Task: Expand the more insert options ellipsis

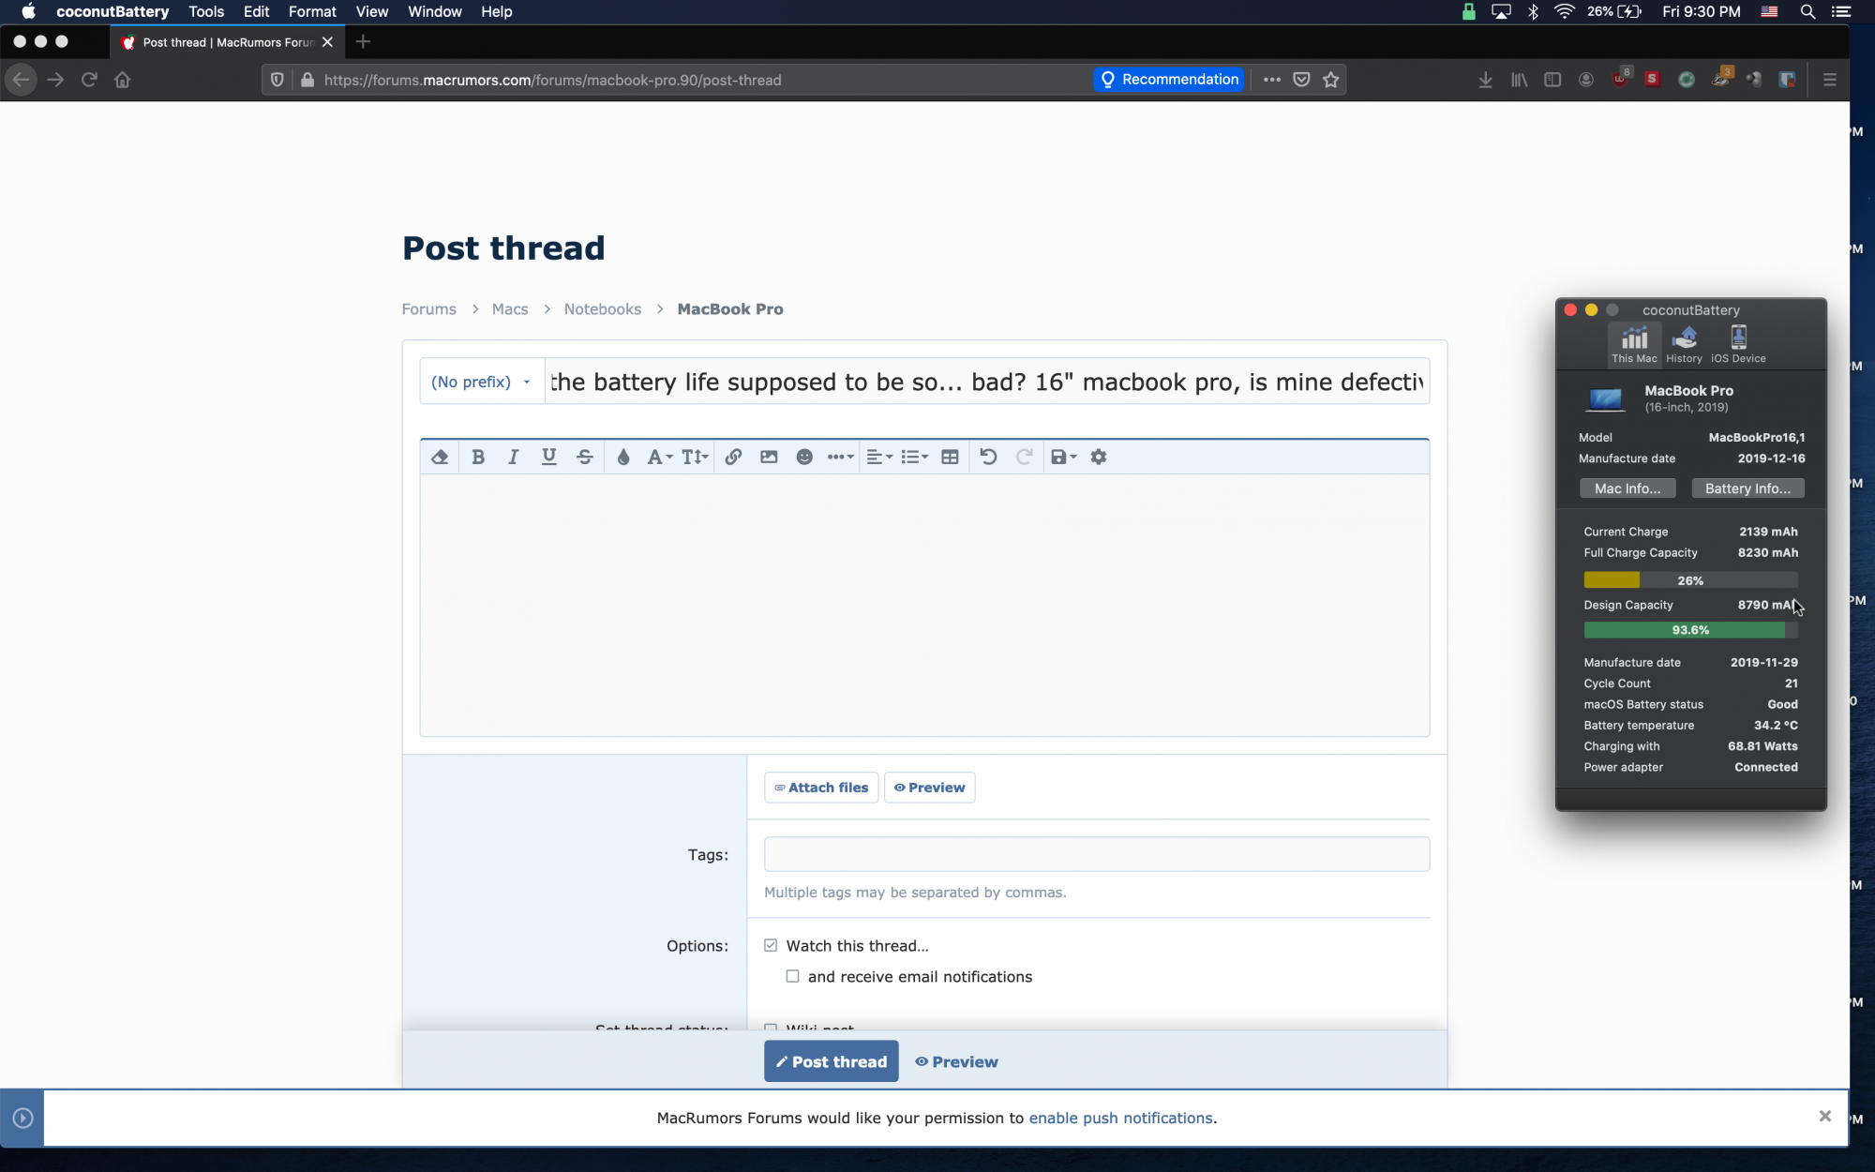Action: (840, 457)
